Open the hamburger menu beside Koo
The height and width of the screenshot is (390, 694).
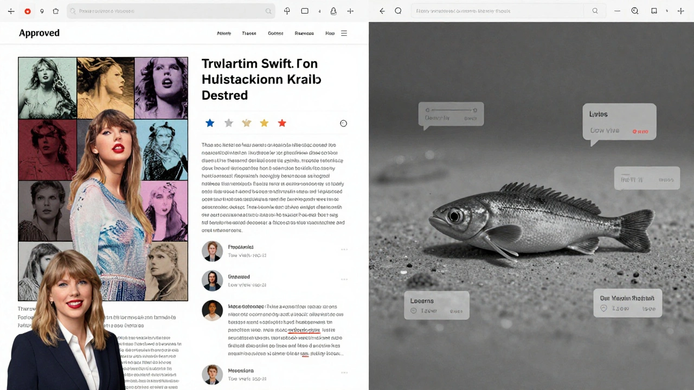[x=344, y=33]
